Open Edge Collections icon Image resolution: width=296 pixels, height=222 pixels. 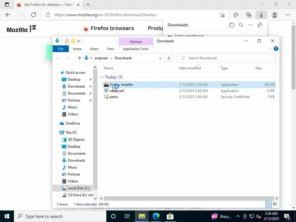pyautogui.click(x=249, y=15)
